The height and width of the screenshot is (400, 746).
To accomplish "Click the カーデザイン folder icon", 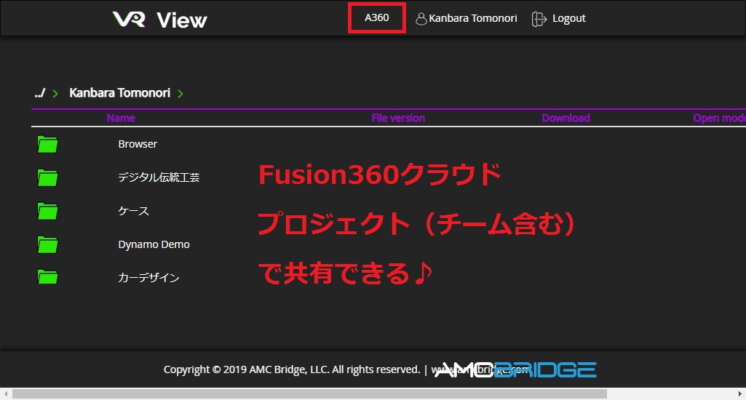I will point(47,277).
